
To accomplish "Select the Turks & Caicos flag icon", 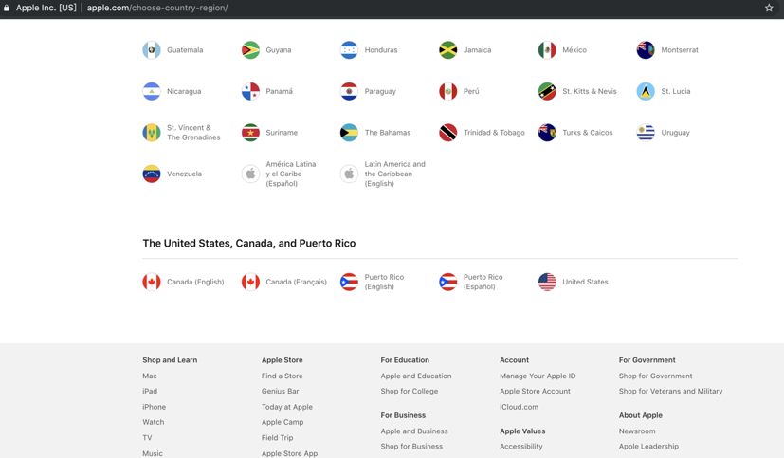I will point(547,133).
